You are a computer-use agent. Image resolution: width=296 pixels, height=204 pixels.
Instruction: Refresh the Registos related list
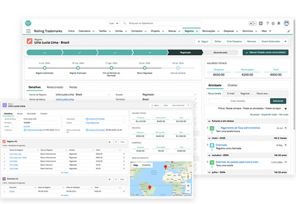click(116, 142)
